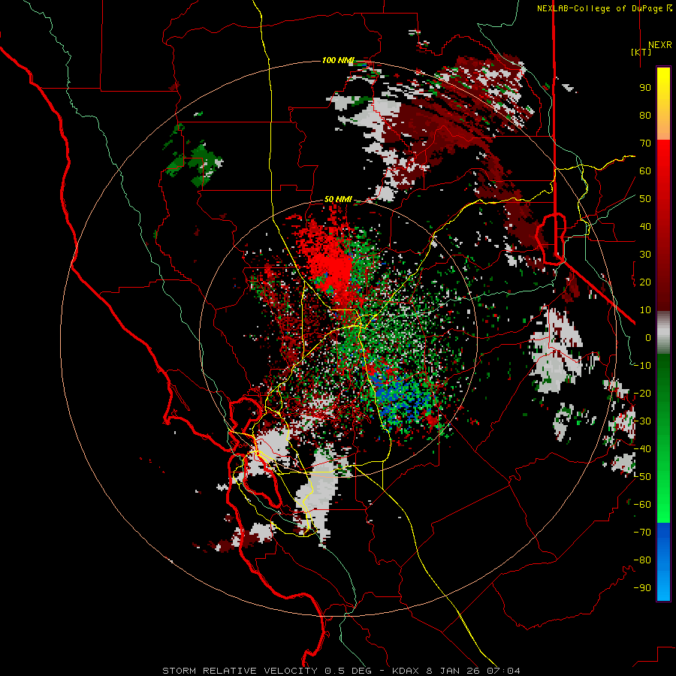Click the gray zero-velocity segment of color bar
676x676 pixels.
(663, 333)
